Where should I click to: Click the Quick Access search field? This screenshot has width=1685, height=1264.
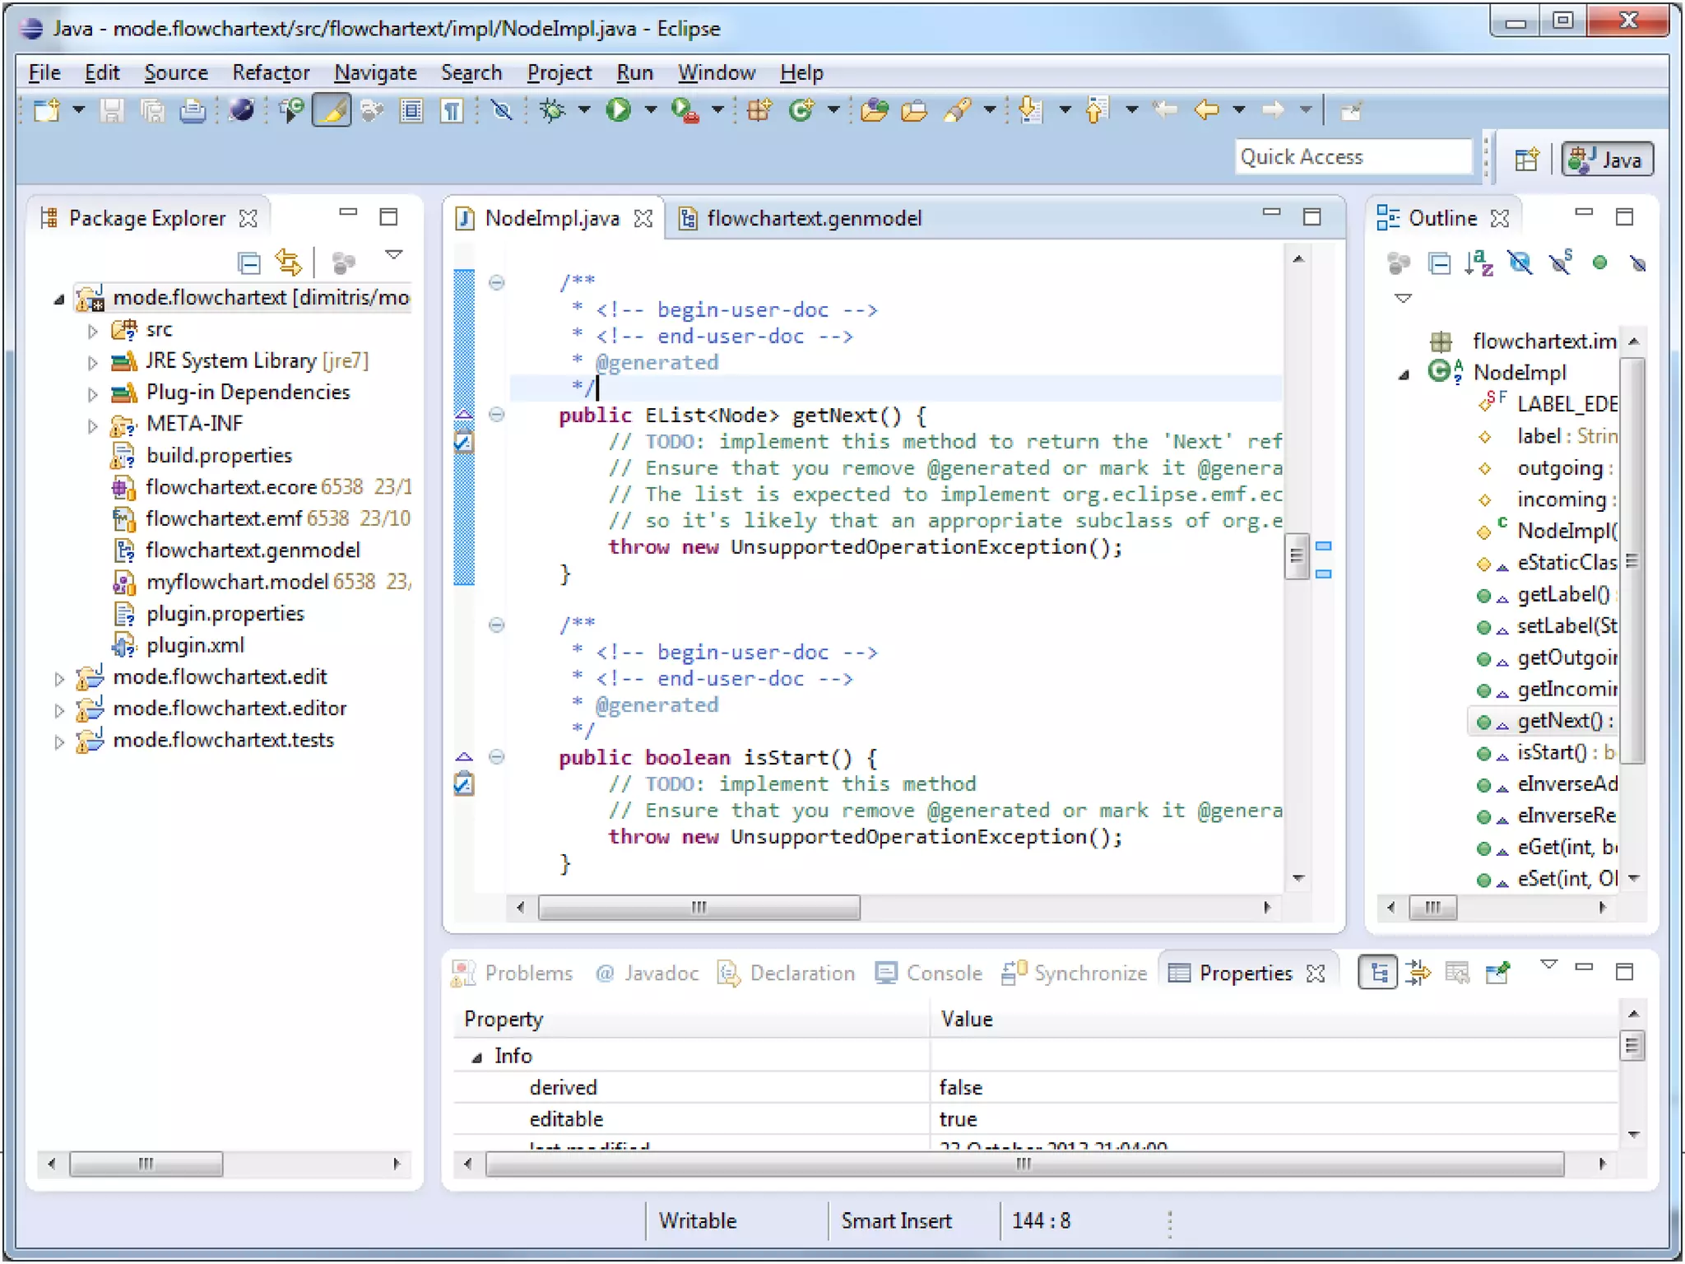(x=1352, y=156)
